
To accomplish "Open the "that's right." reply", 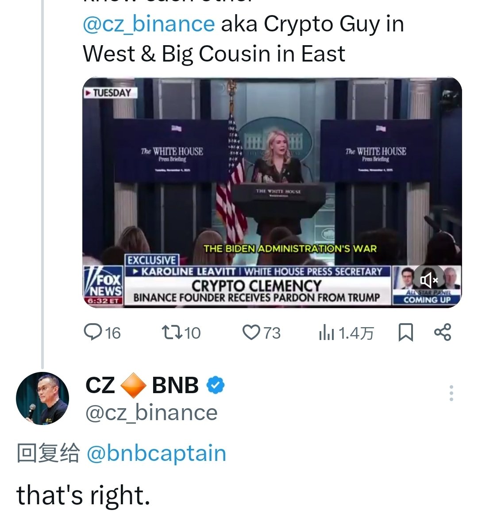I will (83, 495).
